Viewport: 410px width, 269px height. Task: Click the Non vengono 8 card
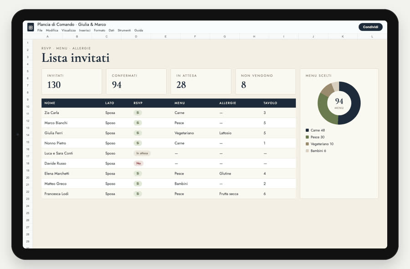[266, 81]
